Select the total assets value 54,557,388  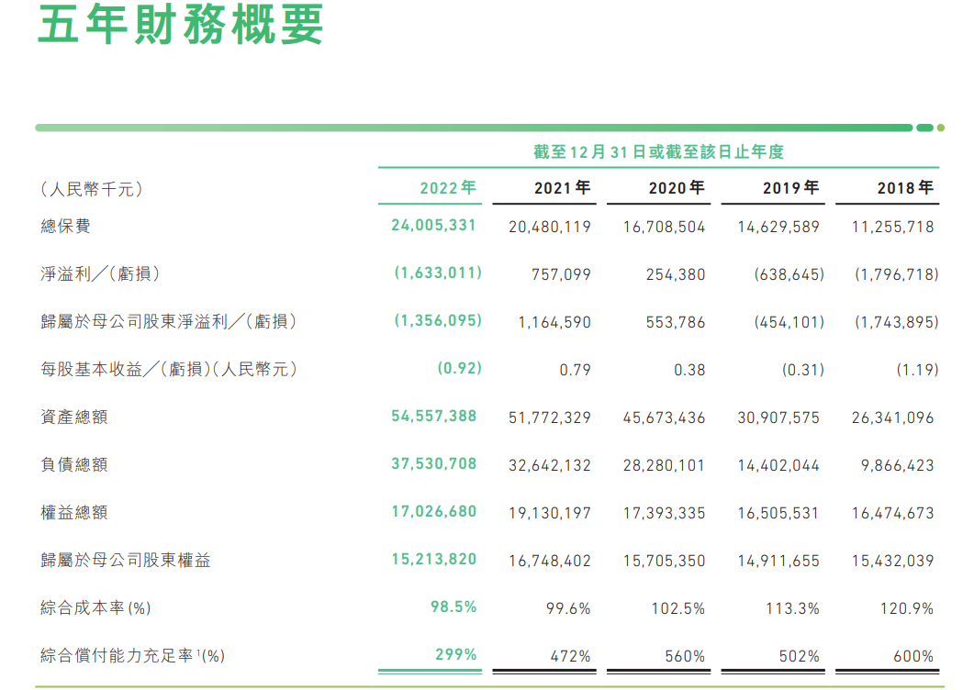coord(433,417)
